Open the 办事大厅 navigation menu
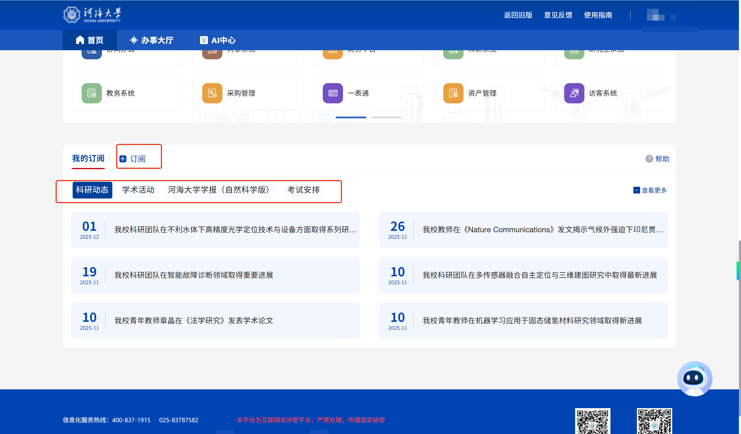The height and width of the screenshot is (434, 741). click(x=152, y=40)
